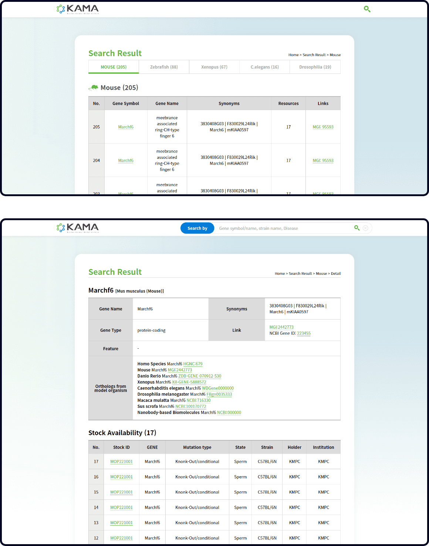Open the Mouse ortholog MGI:2442773 link
Viewport: 429px width, 546px height.
[x=180, y=370]
